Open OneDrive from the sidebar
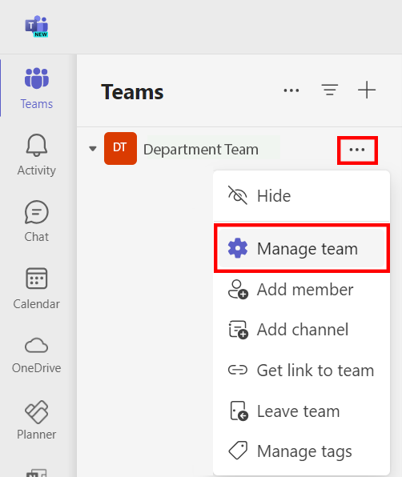This screenshot has height=477, width=402. tap(37, 355)
